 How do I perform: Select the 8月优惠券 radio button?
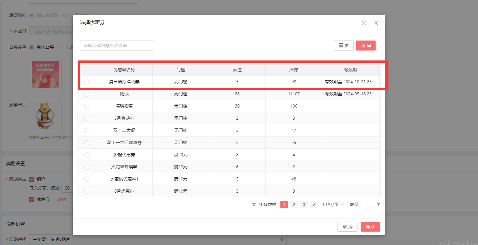(x=87, y=191)
